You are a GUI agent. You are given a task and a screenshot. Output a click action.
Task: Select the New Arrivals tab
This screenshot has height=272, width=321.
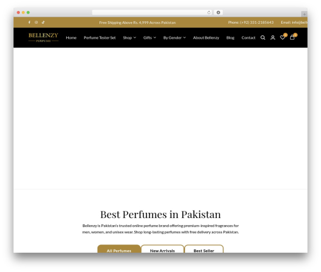pyautogui.click(x=162, y=249)
